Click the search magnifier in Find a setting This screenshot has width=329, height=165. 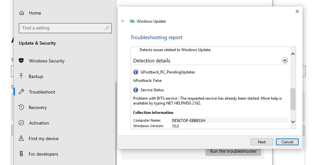[x=107, y=28]
